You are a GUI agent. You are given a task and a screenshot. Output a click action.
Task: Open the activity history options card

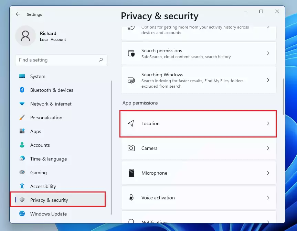[x=199, y=33]
